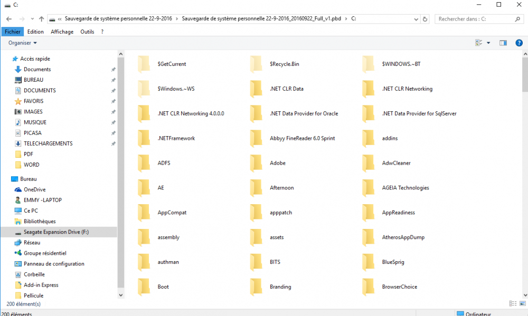Expand the address bar history dropdown

pyautogui.click(x=416, y=19)
